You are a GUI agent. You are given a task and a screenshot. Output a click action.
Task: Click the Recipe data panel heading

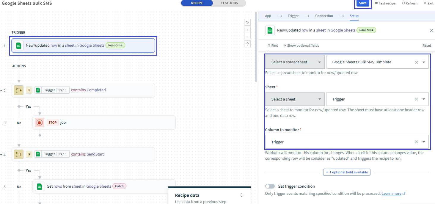click(x=187, y=195)
